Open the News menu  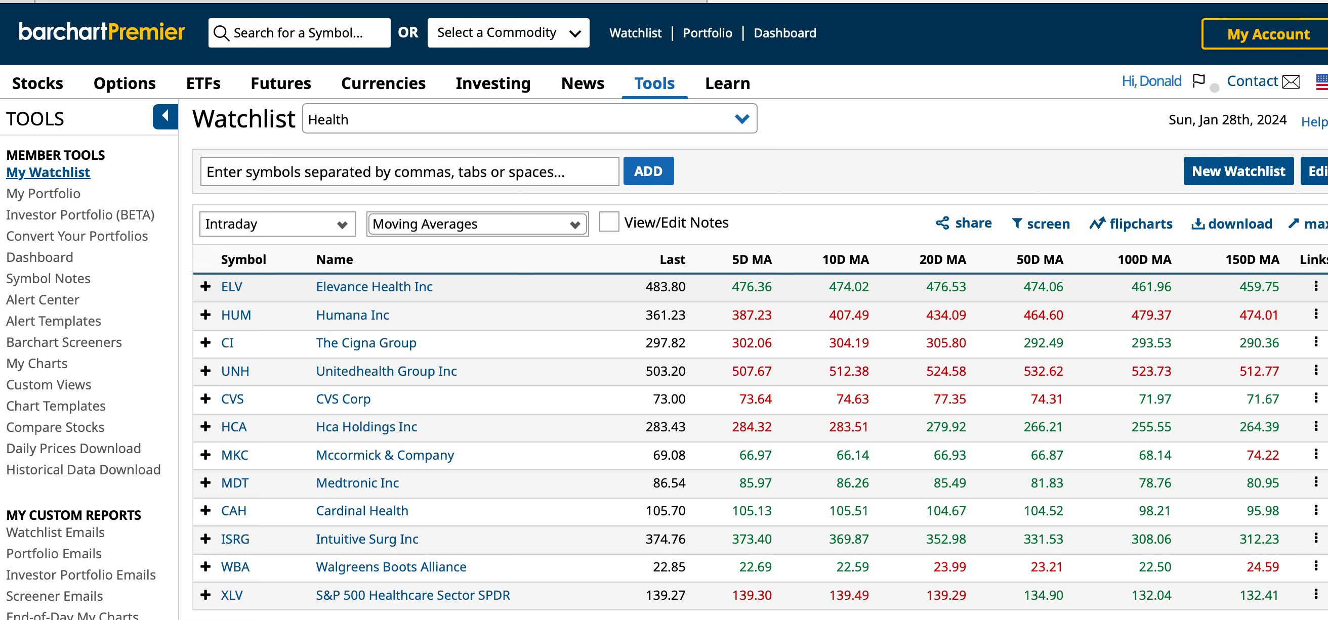click(582, 83)
